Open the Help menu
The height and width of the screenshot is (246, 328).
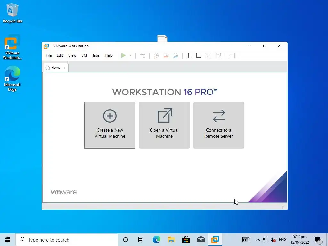[x=109, y=55]
